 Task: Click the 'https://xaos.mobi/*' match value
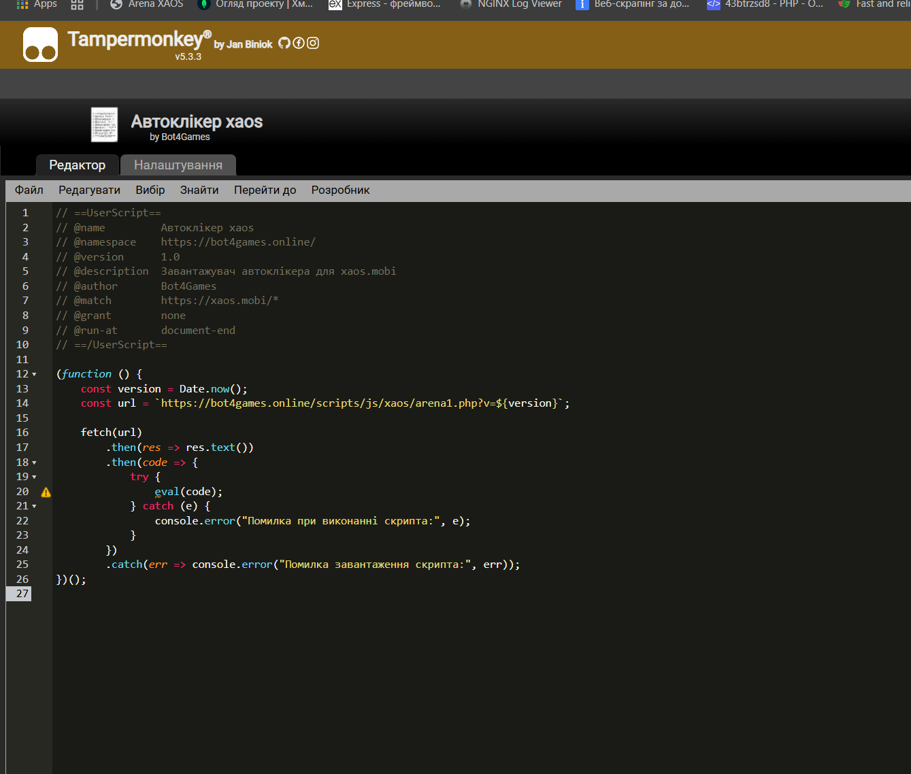(220, 301)
